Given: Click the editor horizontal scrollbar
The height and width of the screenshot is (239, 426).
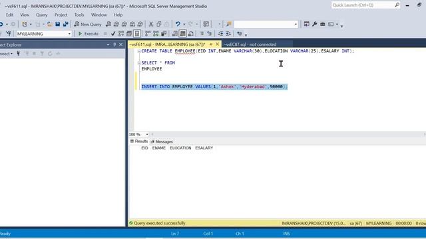Looking at the screenshot, I should click(288, 134).
